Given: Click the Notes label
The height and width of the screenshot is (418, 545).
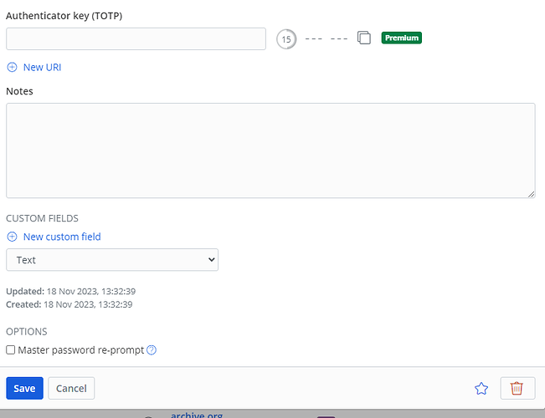Looking at the screenshot, I should (x=19, y=91).
